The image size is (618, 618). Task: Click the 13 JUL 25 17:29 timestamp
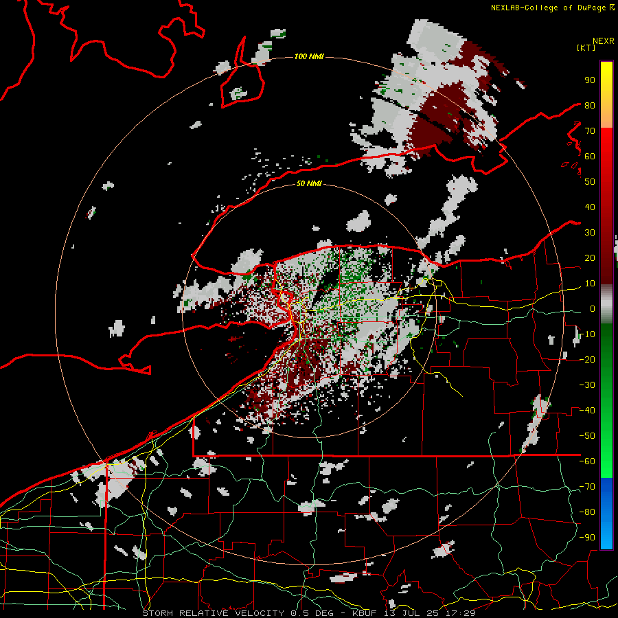point(429,613)
